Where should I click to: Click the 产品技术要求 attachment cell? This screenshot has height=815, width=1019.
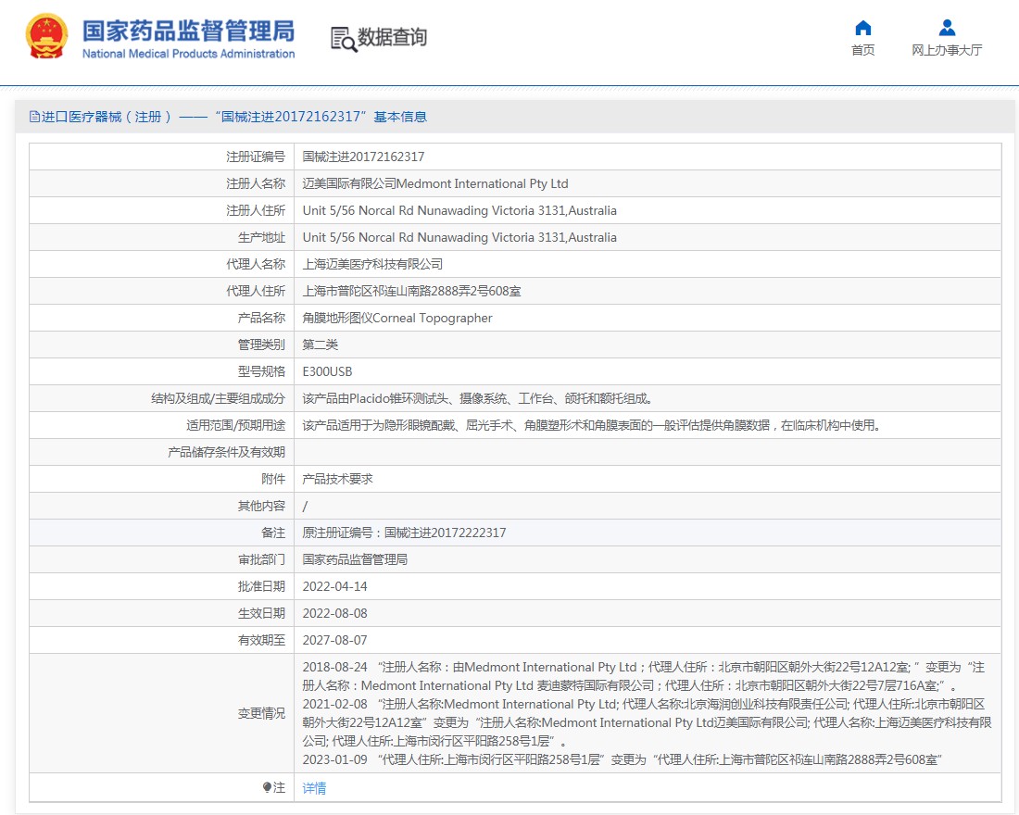(337, 479)
